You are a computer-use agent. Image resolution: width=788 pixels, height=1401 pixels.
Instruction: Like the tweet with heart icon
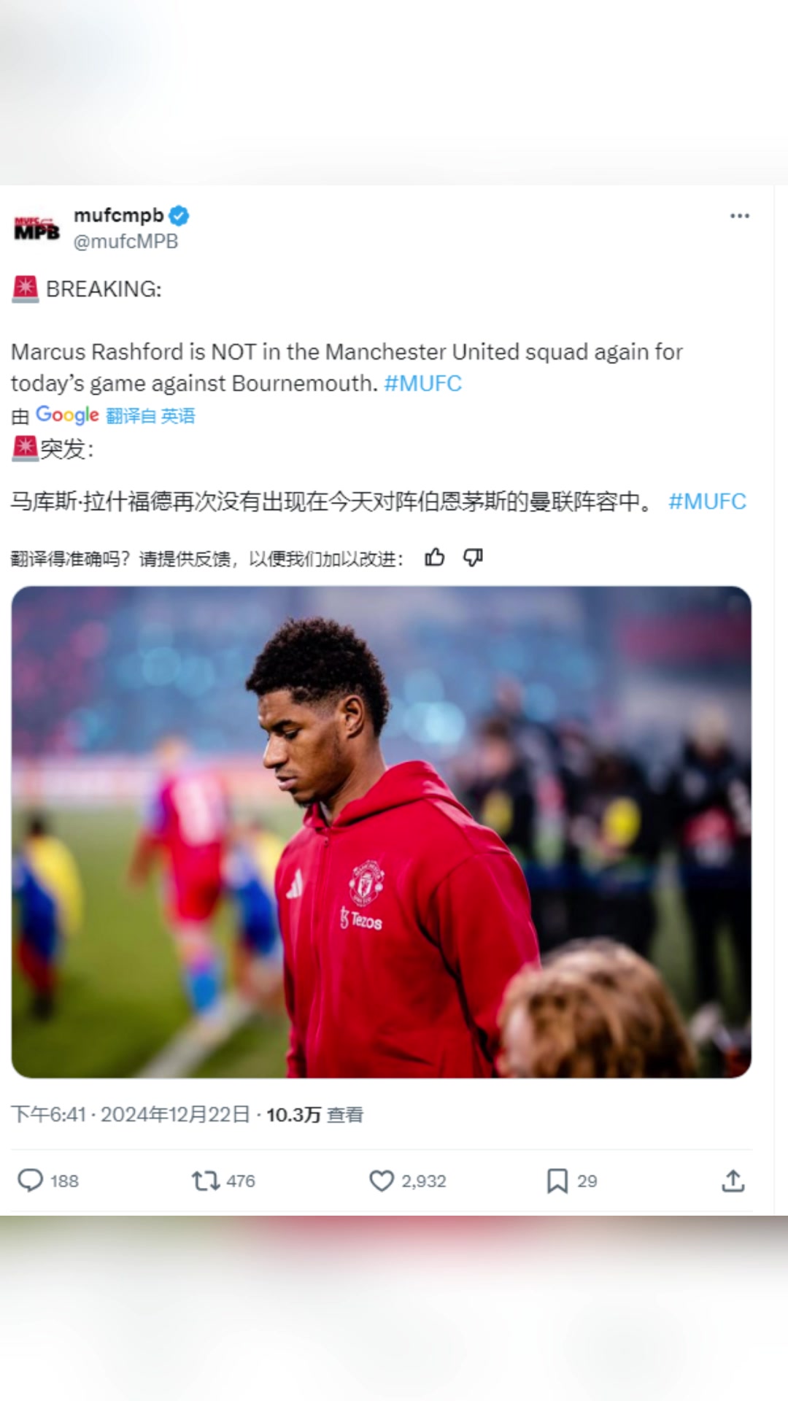point(381,1181)
